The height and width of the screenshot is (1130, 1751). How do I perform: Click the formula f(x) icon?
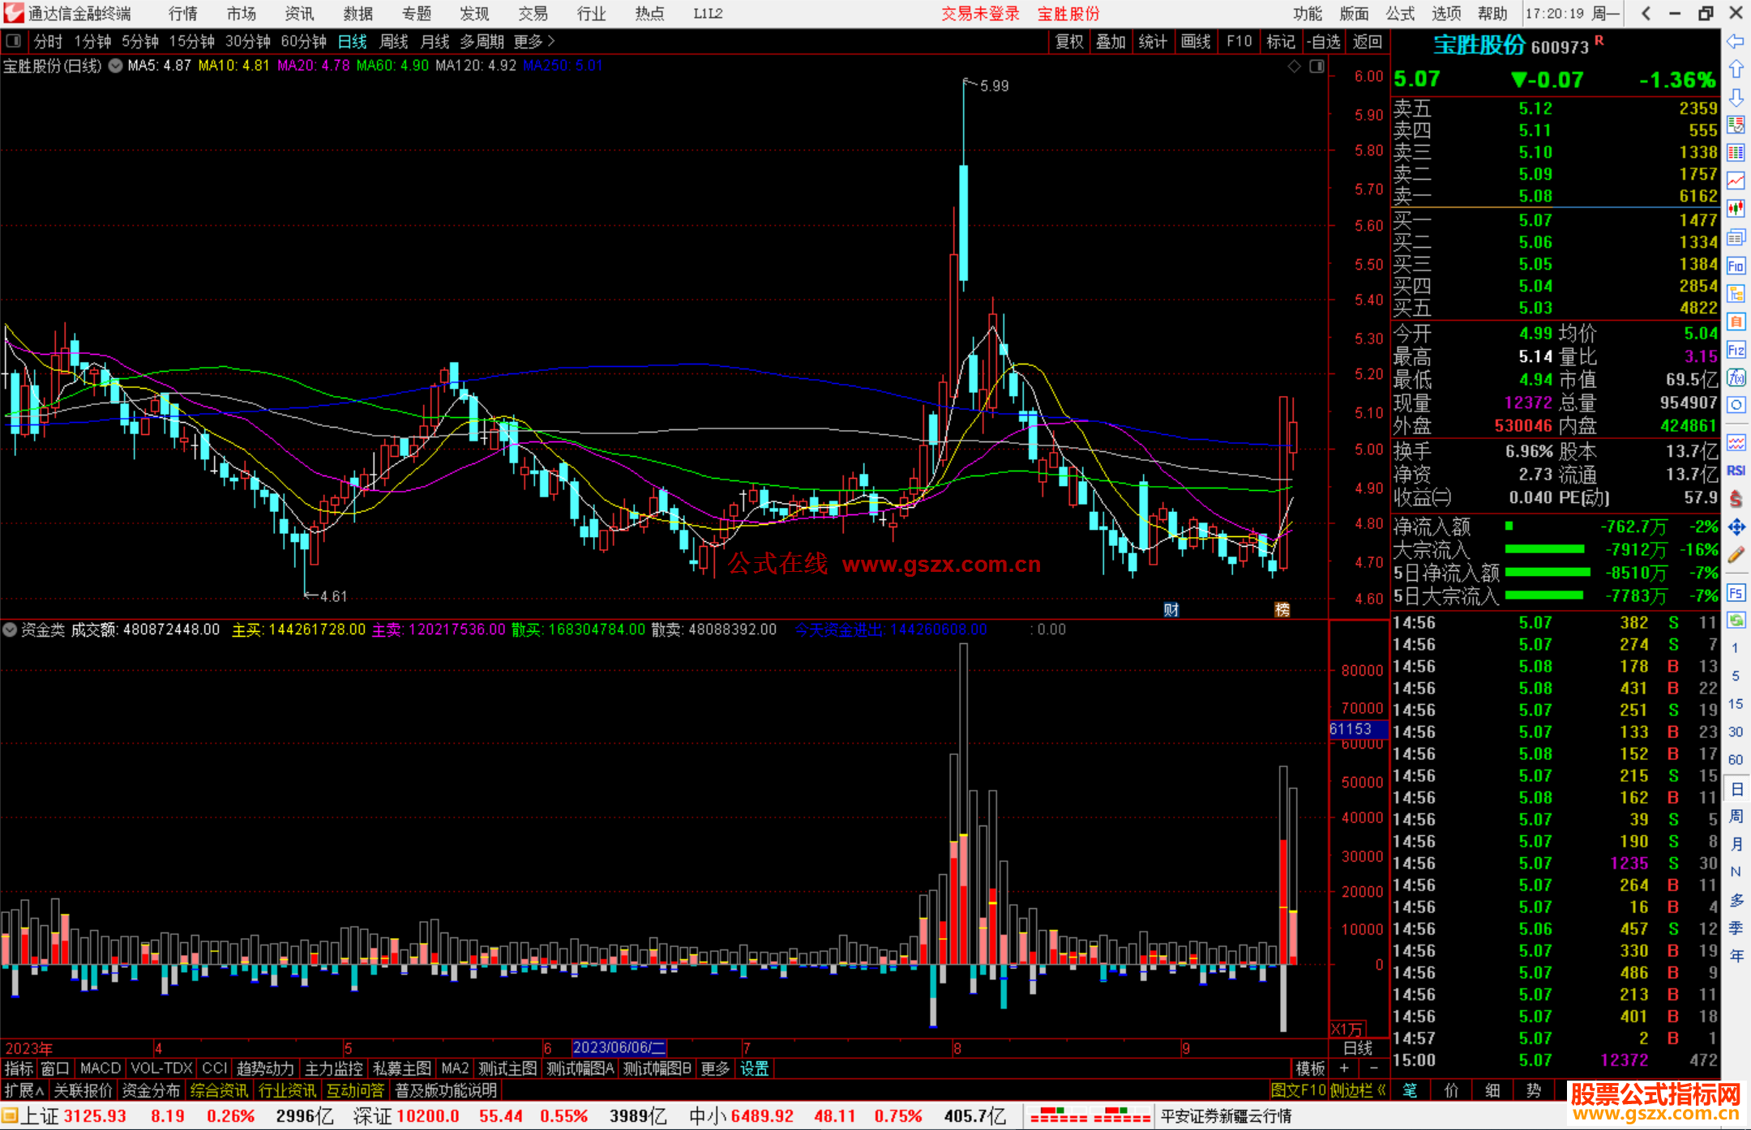tap(1736, 377)
